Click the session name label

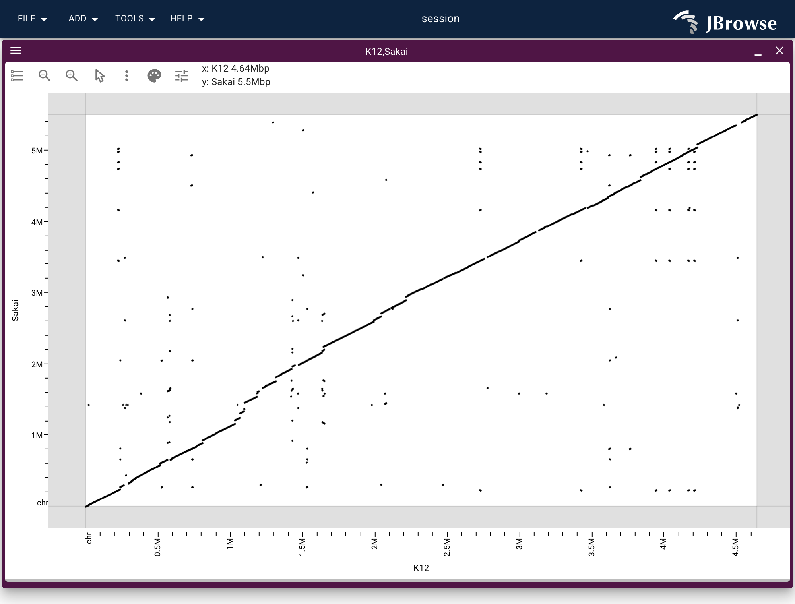(x=440, y=19)
